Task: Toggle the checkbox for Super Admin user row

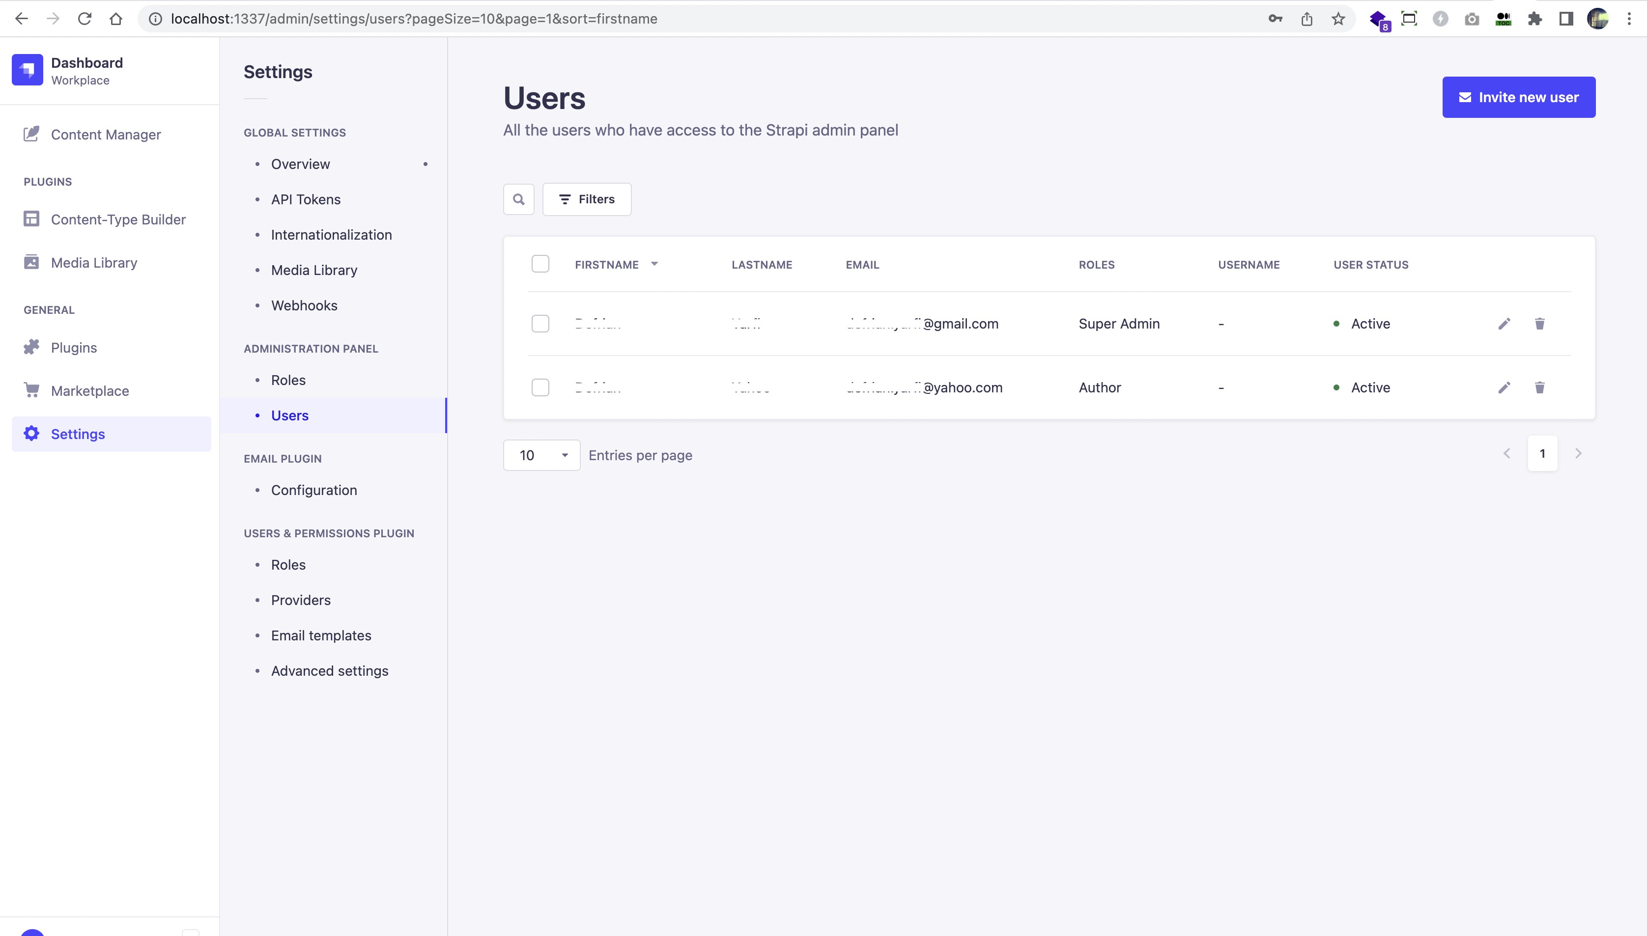Action: (540, 323)
